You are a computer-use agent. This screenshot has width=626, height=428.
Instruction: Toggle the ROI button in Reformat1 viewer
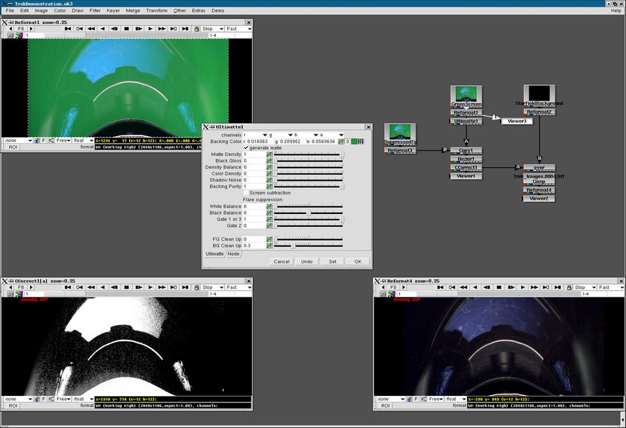click(x=13, y=147)
